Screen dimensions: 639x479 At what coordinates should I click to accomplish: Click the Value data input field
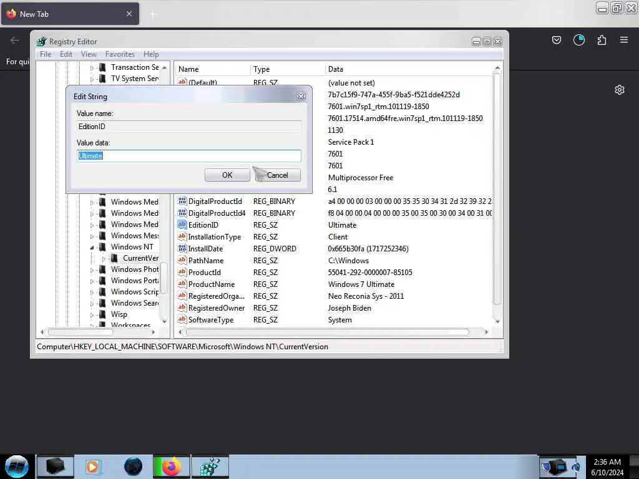tap(189, 156)
